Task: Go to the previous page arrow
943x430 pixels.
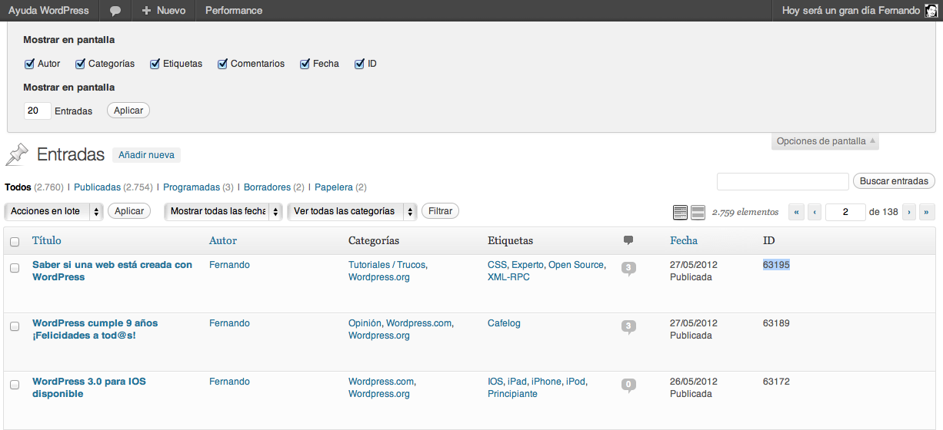Action: 815,212
